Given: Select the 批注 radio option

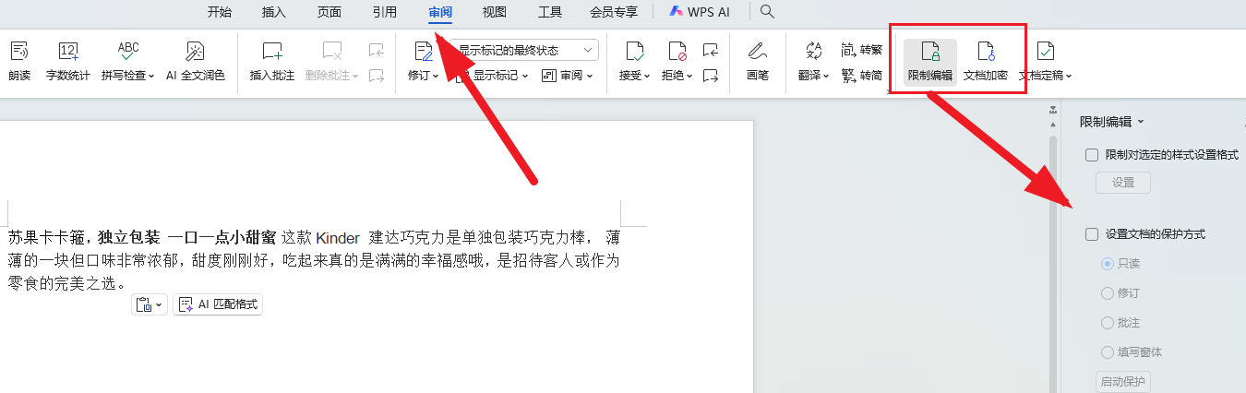Looking at the screenshot, I should 1108,323.
